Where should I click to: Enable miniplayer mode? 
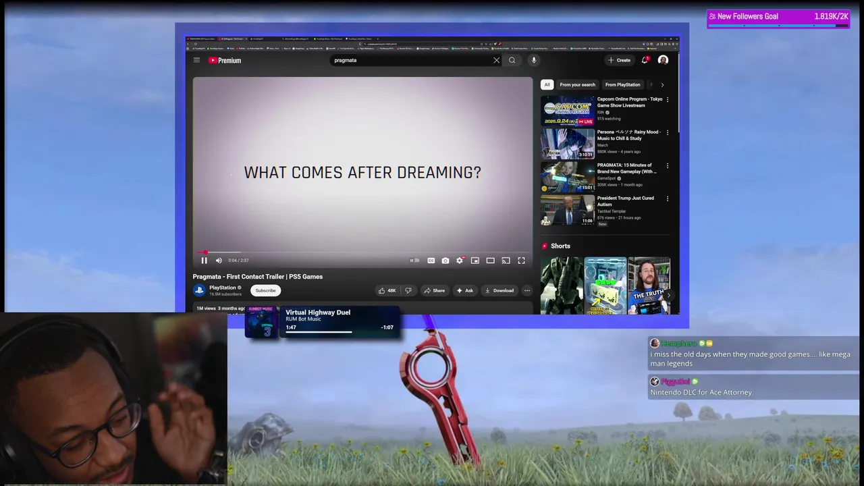tap(475, 261)
